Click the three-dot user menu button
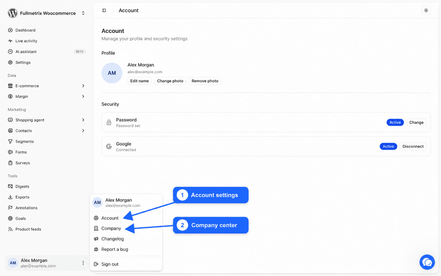Screen dimensions: 441x276 tap(83, 263)
